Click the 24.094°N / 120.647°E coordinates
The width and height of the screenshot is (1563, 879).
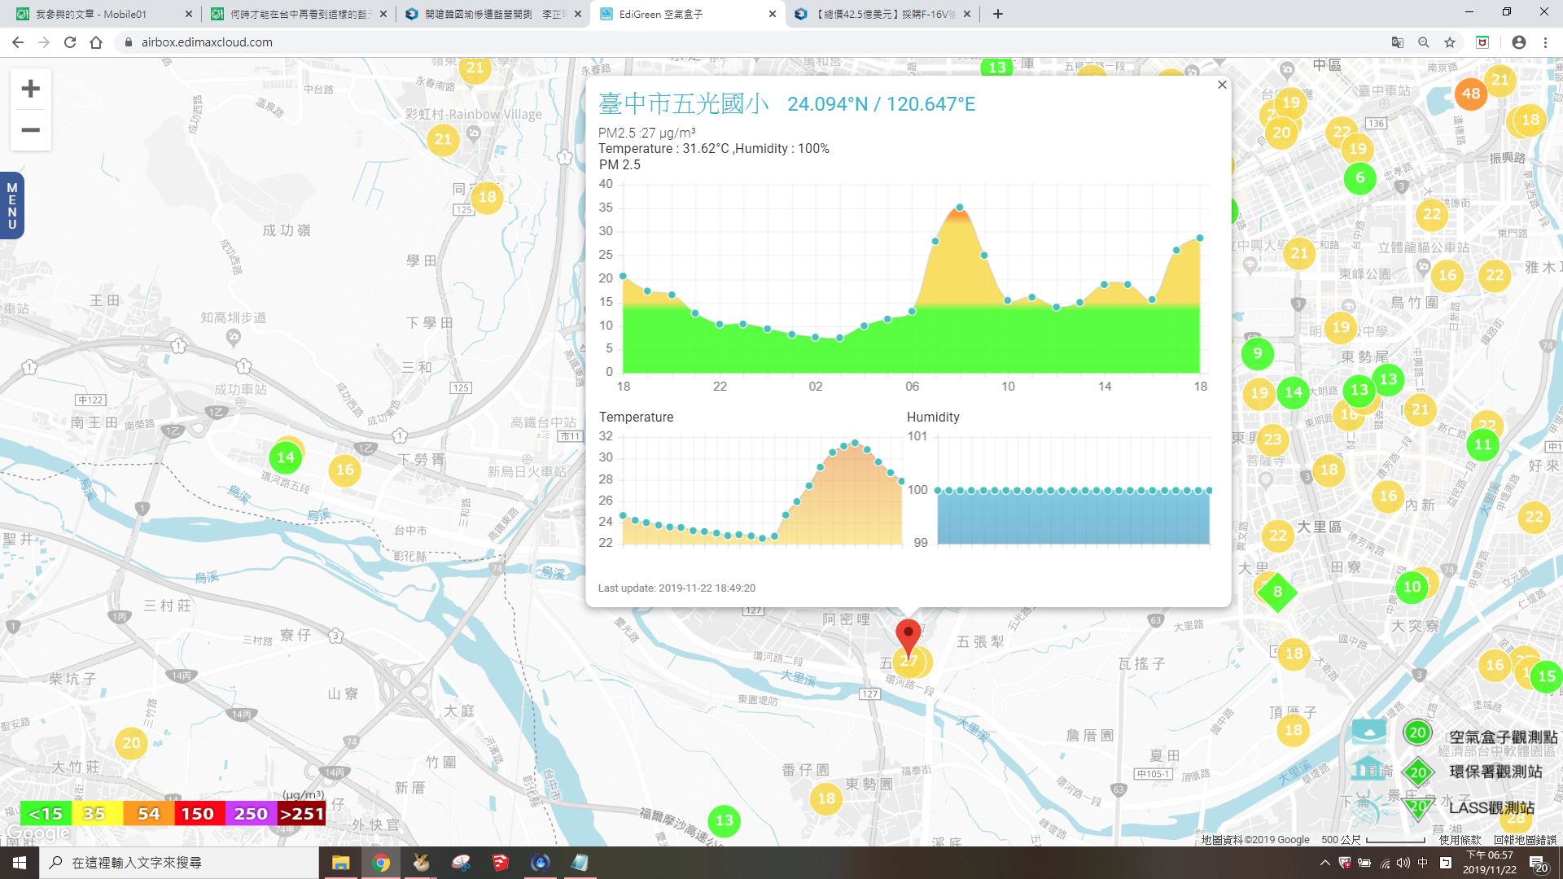(x=881, y=104)
